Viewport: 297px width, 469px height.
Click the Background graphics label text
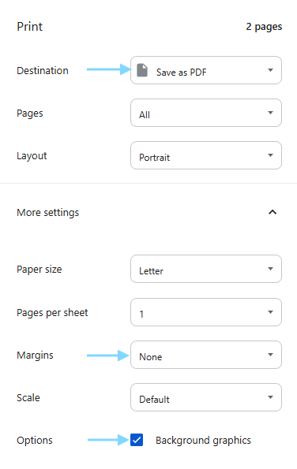(203, 441)
